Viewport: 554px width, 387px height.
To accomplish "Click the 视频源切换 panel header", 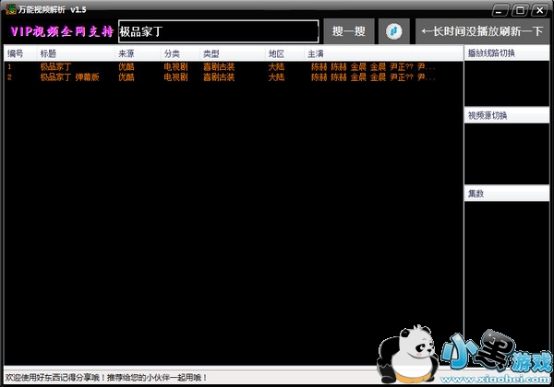I will tap(507, 115).
